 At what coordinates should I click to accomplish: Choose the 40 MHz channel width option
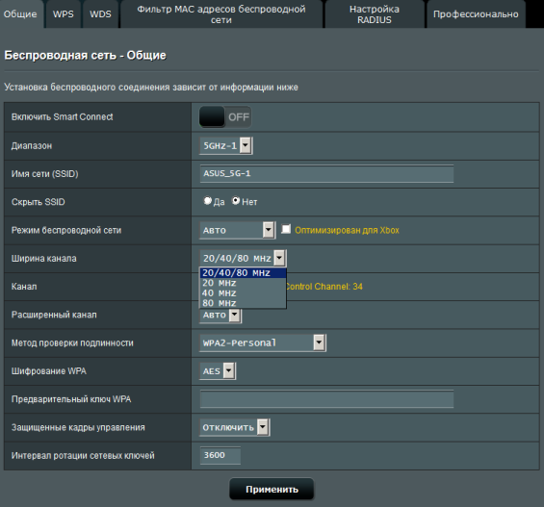pyautogui.click(x=243, y=293)
